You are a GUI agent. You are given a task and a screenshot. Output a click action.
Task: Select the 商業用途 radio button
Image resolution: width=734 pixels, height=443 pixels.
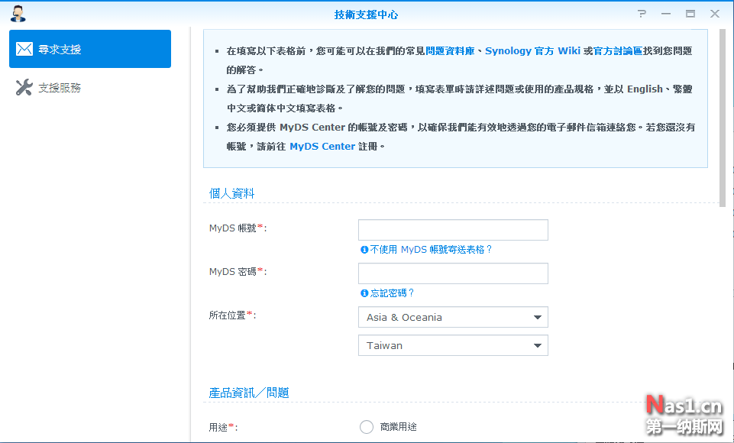(367, 427)
